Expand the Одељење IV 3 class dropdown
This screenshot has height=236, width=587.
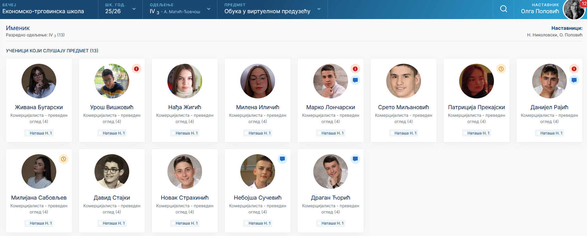[180, 9]
